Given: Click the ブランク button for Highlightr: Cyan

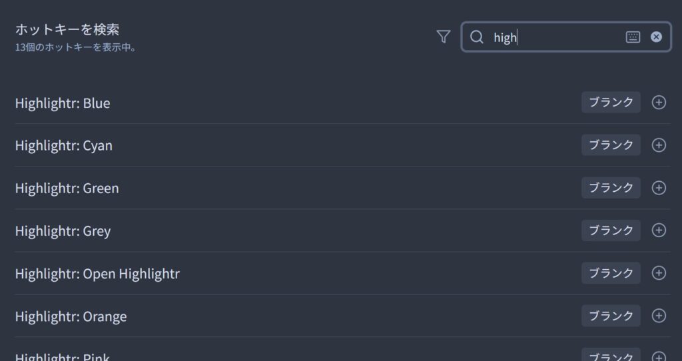Looking at the screenshot, I should (611, 145).
